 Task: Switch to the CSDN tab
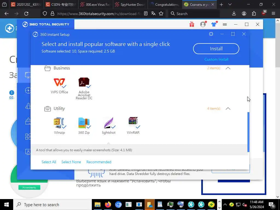click(x=61, y=4)
